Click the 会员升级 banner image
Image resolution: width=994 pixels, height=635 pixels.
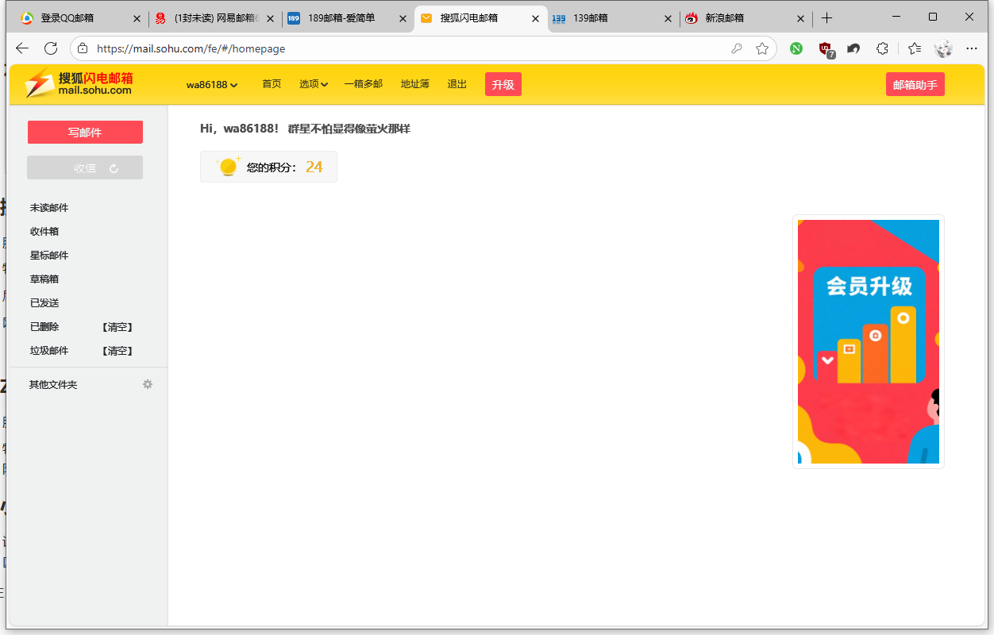tap(868, 341)
